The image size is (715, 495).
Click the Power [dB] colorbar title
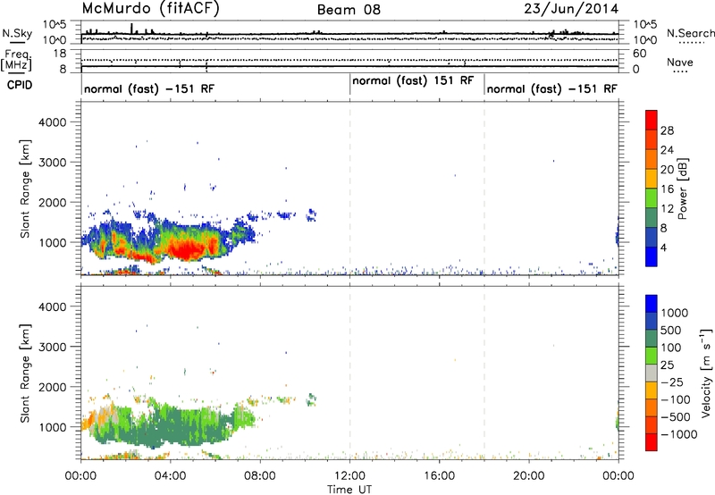(682, 189)
